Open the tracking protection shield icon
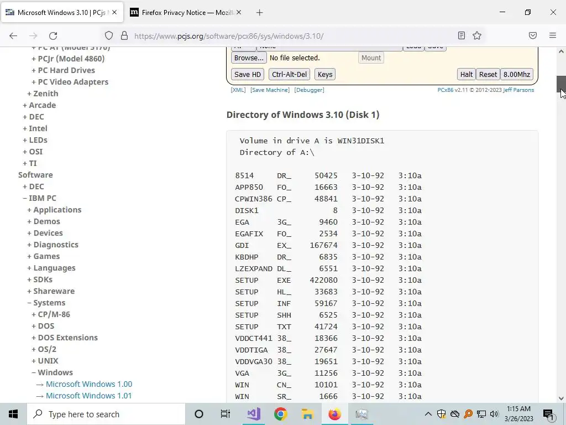Image resolution: width=566 pixels, height=425 pixels. point(109,36)
